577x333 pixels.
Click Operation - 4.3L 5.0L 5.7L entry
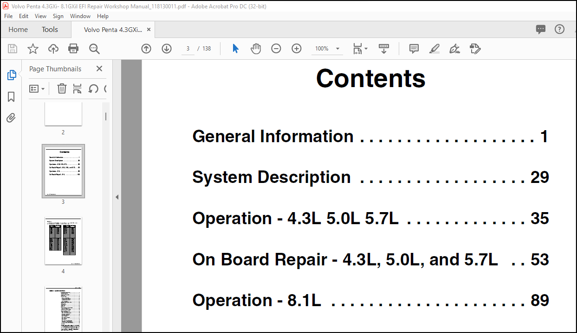point(370,218)
